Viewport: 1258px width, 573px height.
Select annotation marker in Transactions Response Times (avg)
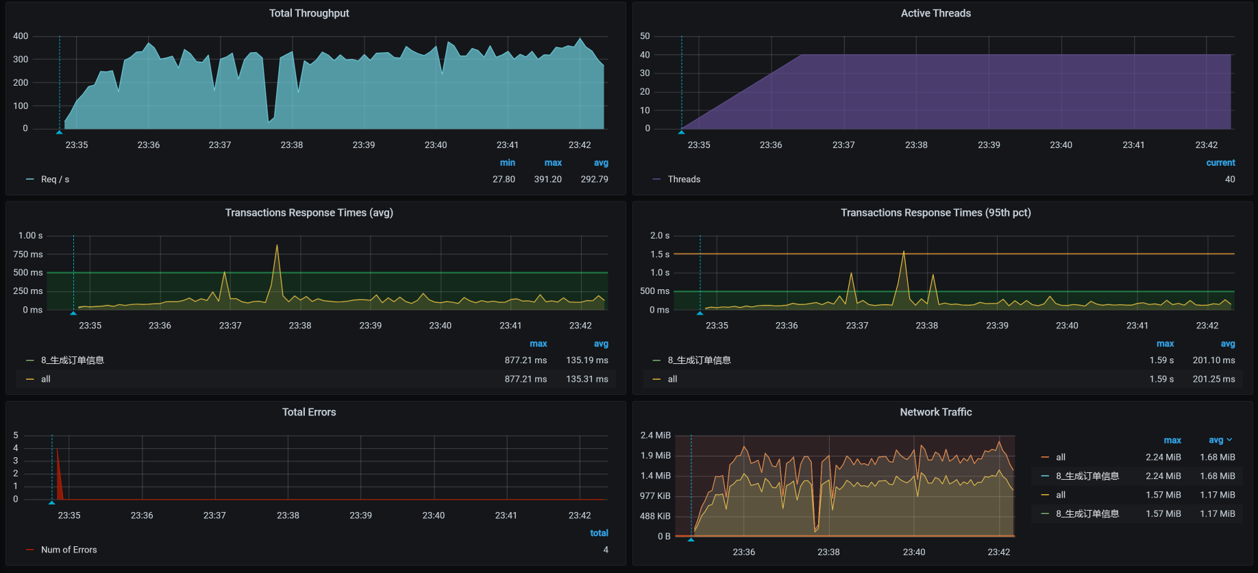pos(73,313)
